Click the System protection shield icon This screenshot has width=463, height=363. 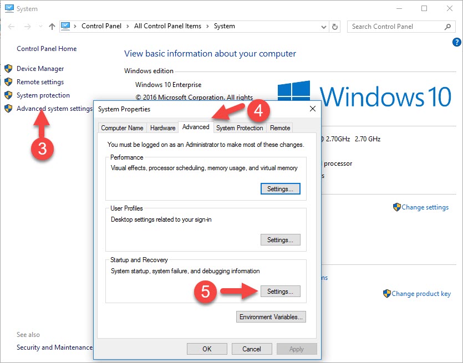point(8,95)
